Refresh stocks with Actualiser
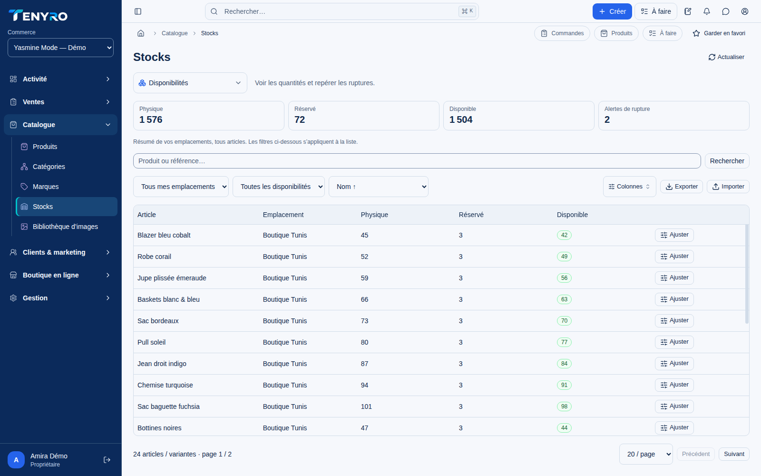Screen dimensions: 761x476 (726, 57)
